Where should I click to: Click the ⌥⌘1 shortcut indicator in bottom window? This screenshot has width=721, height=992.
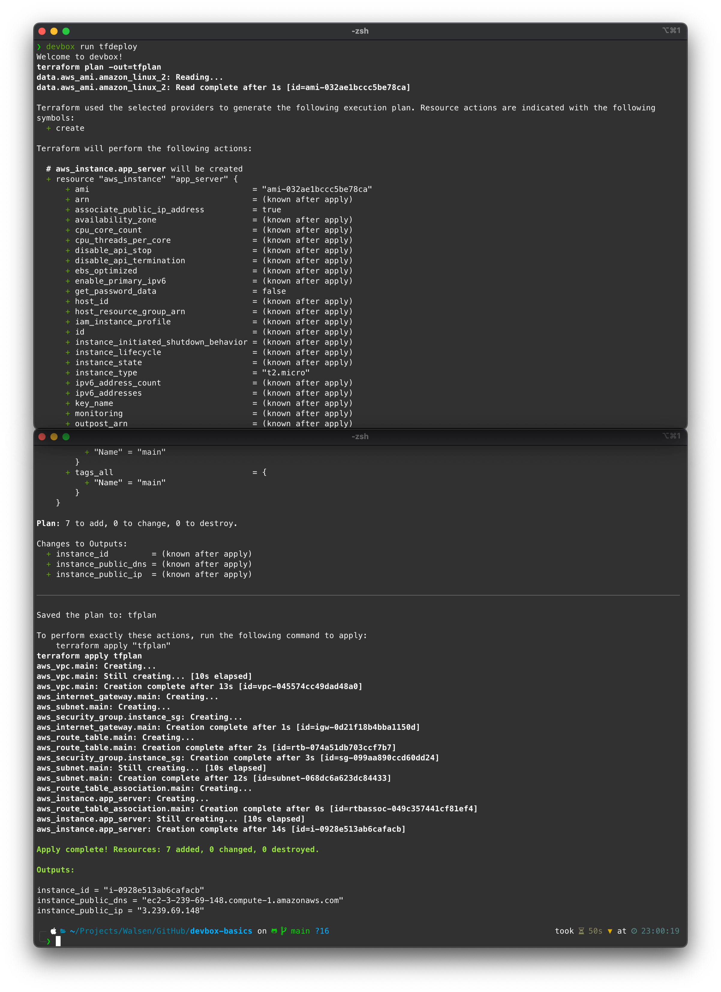(x=671, y=436)
